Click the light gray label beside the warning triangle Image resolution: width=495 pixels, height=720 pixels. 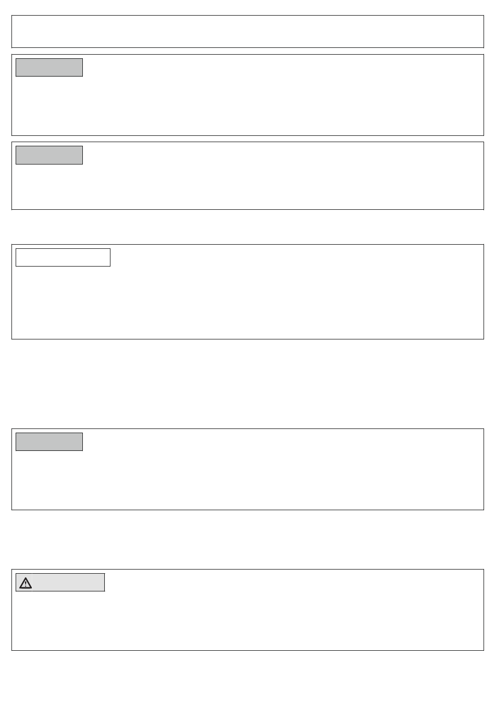click(x=68, y=583)
